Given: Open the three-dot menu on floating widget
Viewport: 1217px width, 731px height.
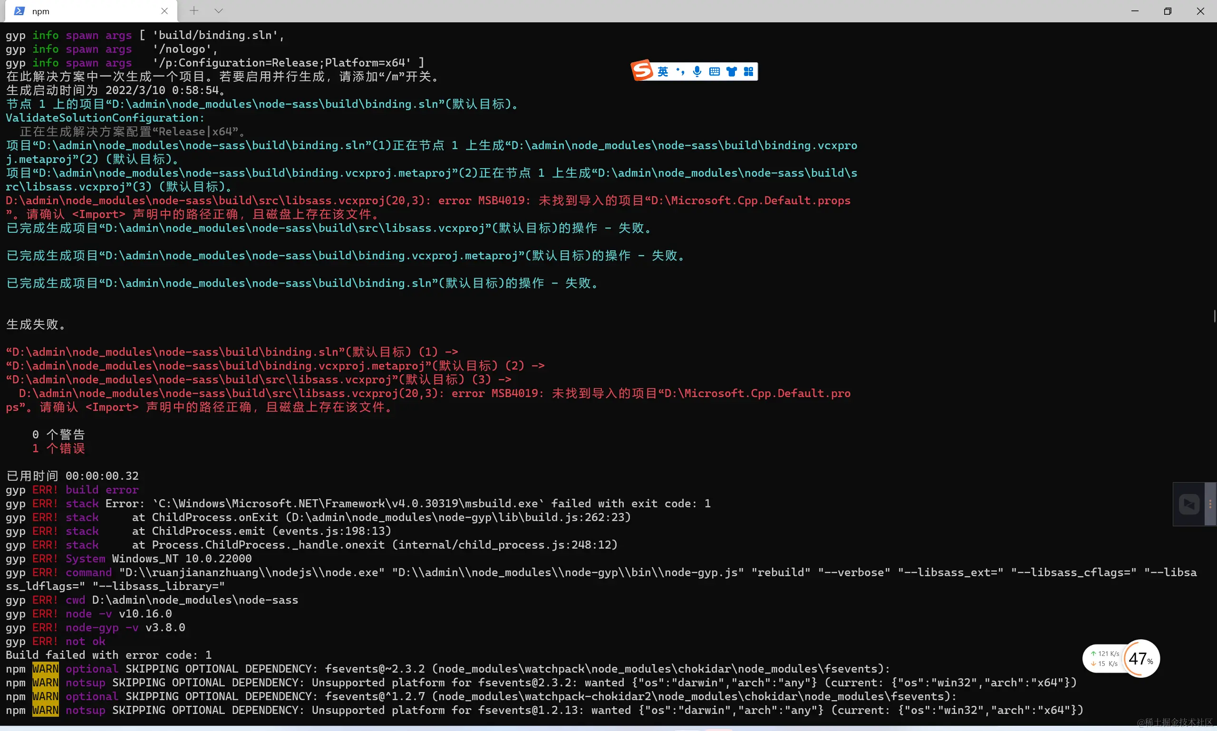Looking at the screenshot, I should pos(1210,504).
